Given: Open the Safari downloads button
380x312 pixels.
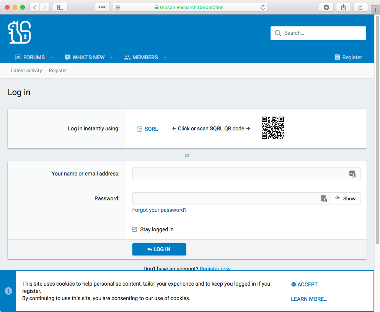Looking at the screenshot, I should pos(326,7).
